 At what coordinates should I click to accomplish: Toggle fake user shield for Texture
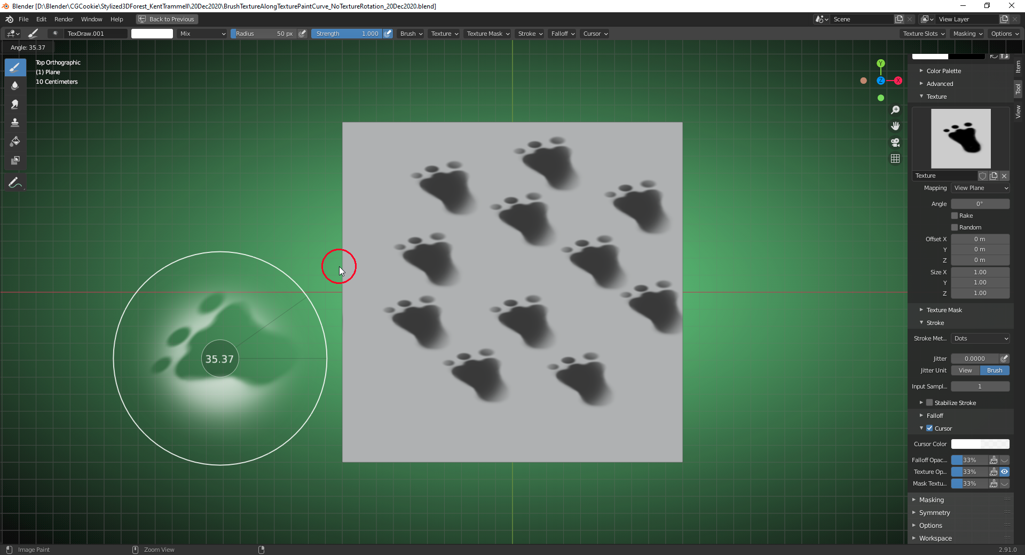point(982,176)
